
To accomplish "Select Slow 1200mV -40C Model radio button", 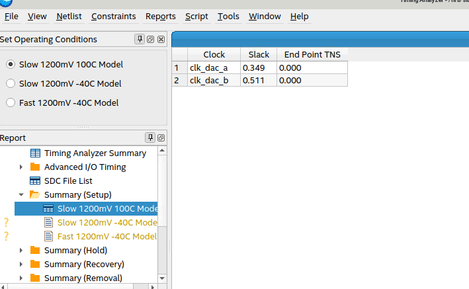I will [11, 83].
